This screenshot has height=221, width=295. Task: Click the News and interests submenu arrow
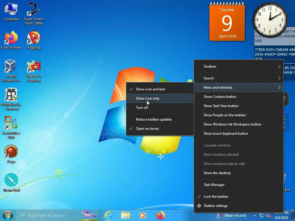pos(279,87)
